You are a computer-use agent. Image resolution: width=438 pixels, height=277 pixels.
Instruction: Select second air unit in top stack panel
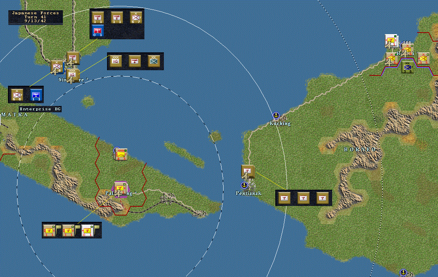(117, 17)
